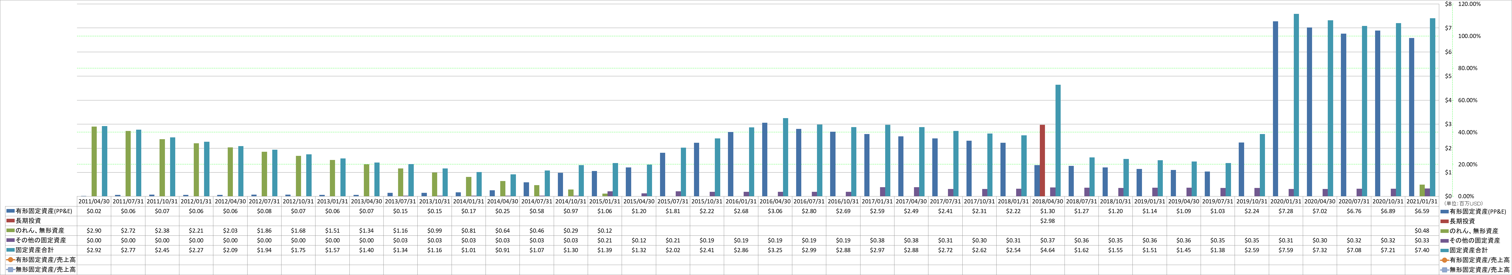The width and height of the screenshot is (1512, 275).
Task: Select the $2.98 長期投資 cell
Action: click(x=1048, y=221)
